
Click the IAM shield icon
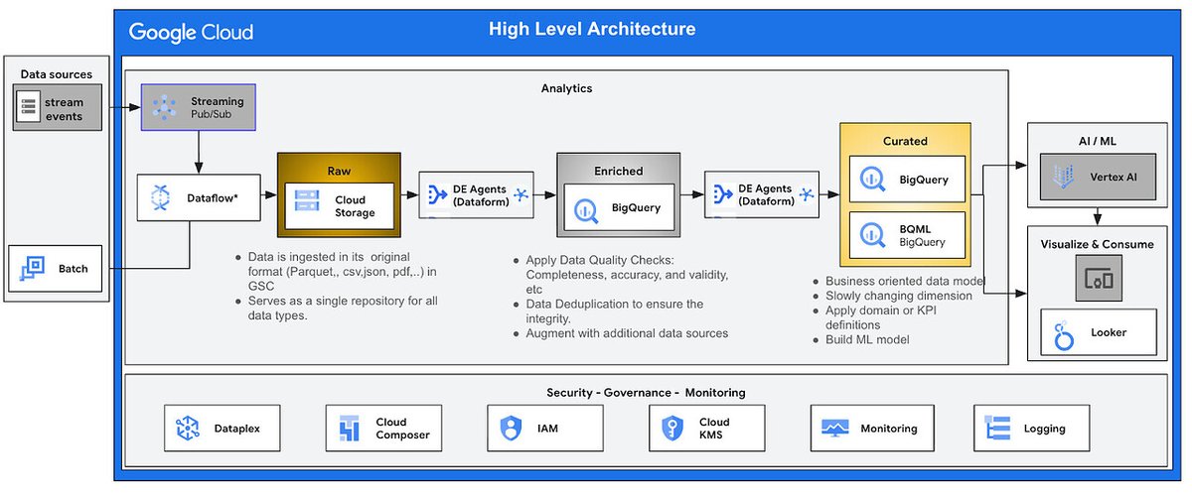tap(511, 429)
